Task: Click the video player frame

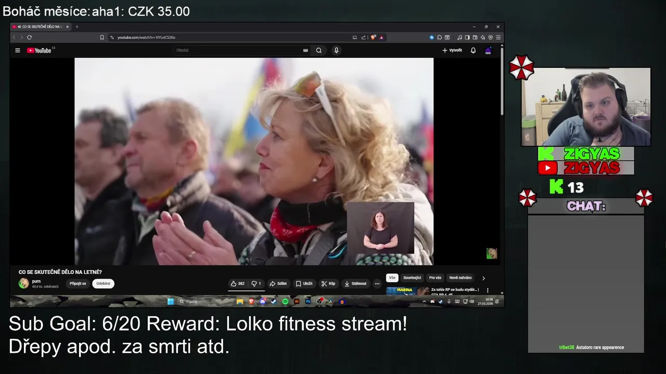Action: click(x=254, y=161)
